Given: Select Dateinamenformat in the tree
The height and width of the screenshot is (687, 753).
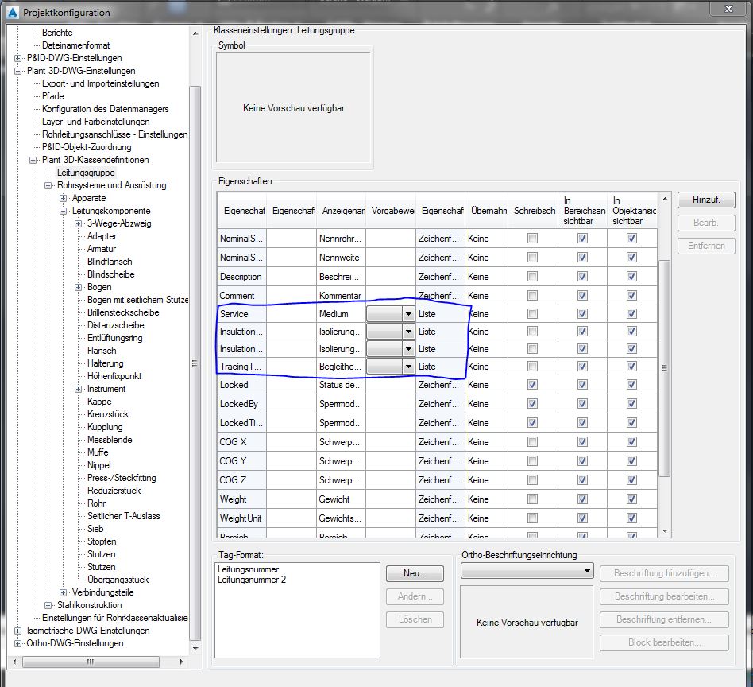Looking at the screenshot, I should 76,45.
